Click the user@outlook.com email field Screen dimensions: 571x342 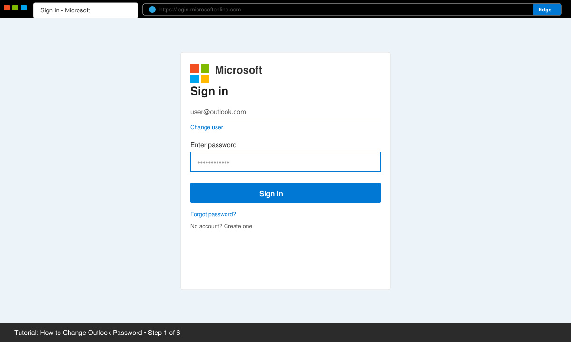(x=285, y=112)
